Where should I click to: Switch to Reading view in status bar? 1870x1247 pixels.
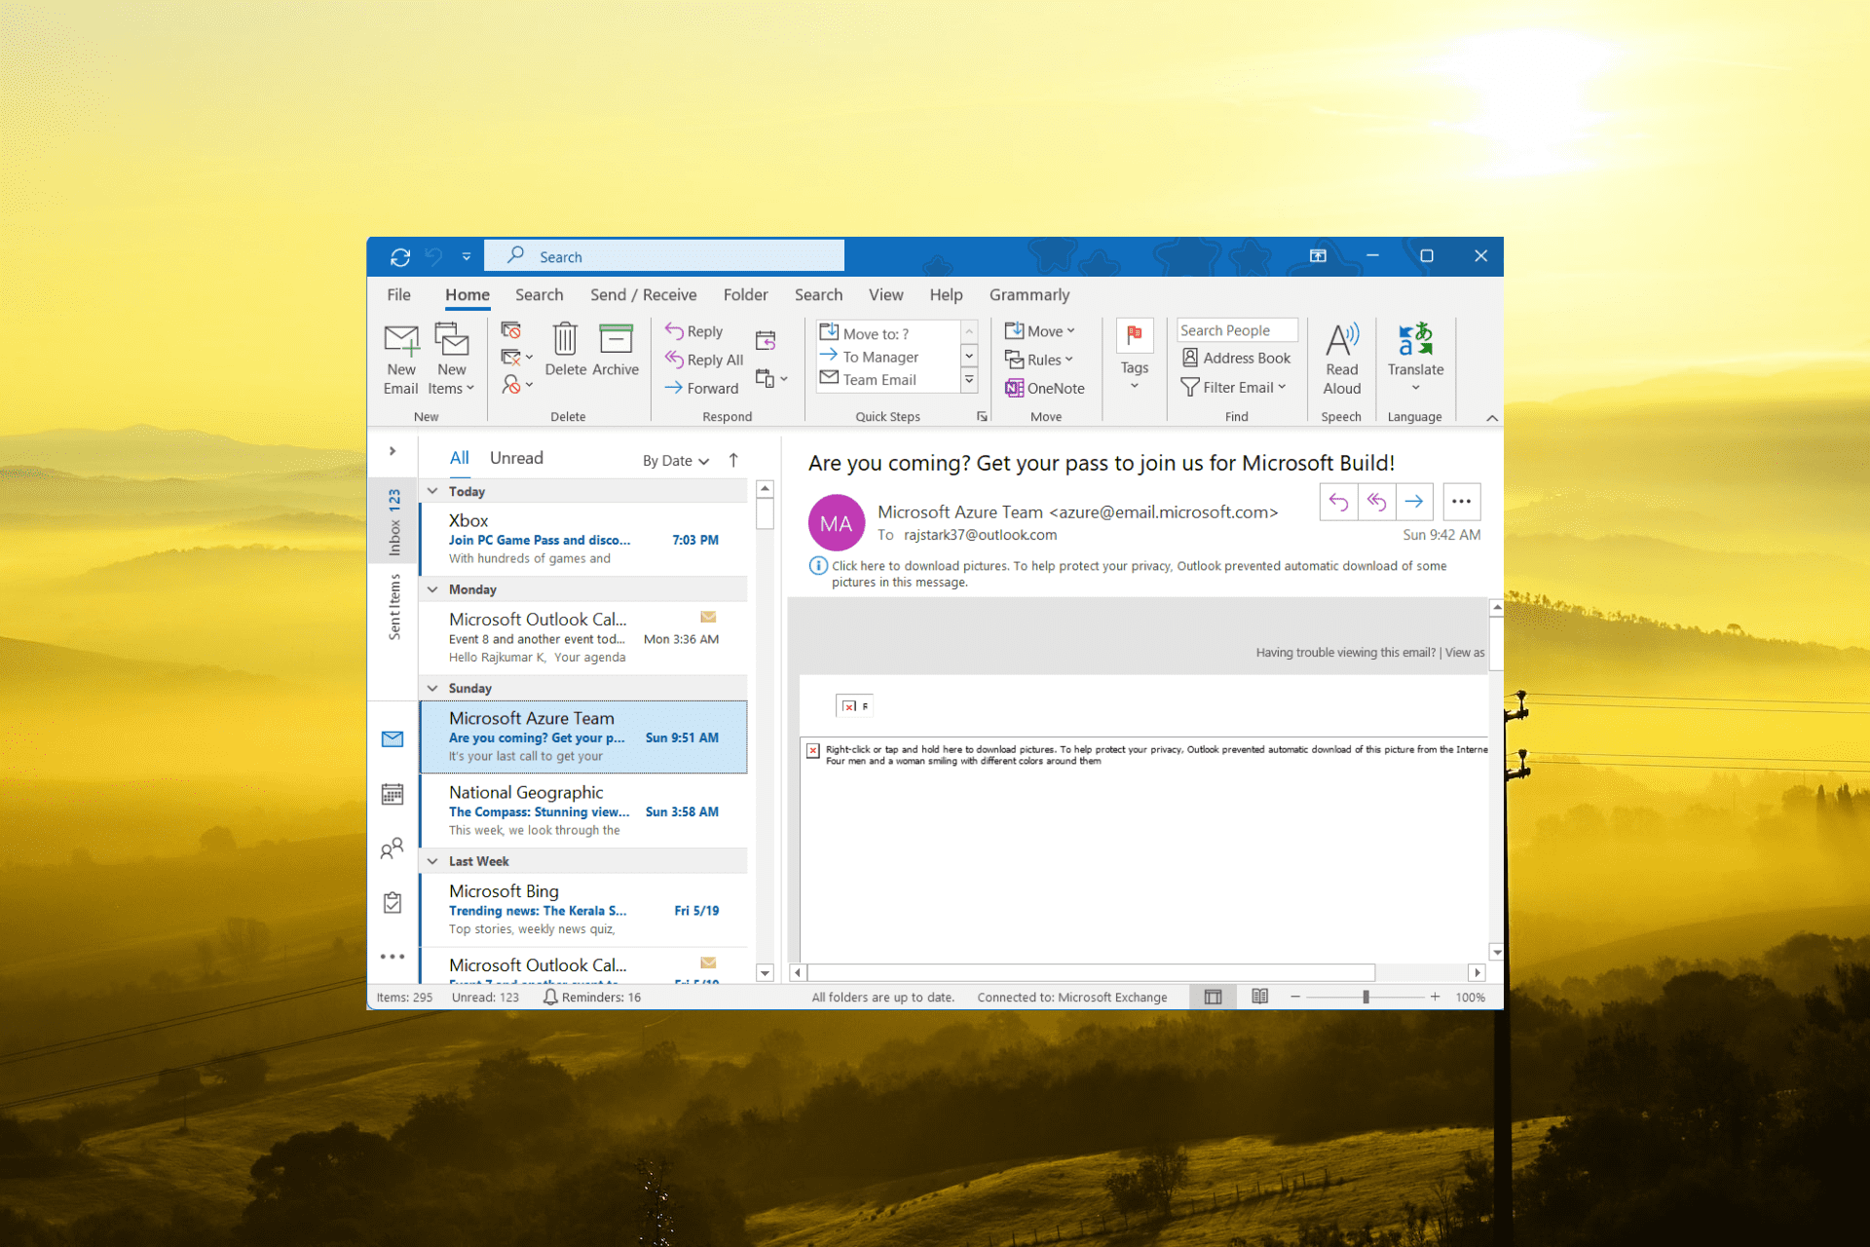tap(1259, 997)
